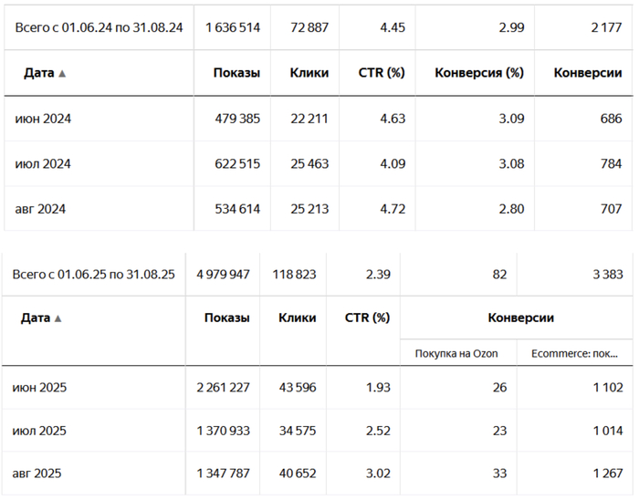The image size is (639, 500).
Task: Sort 2025 table by Клики column header
Action: click(298, 318)
